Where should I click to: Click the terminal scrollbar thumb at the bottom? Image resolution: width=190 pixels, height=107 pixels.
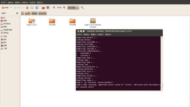pos(161,86)
